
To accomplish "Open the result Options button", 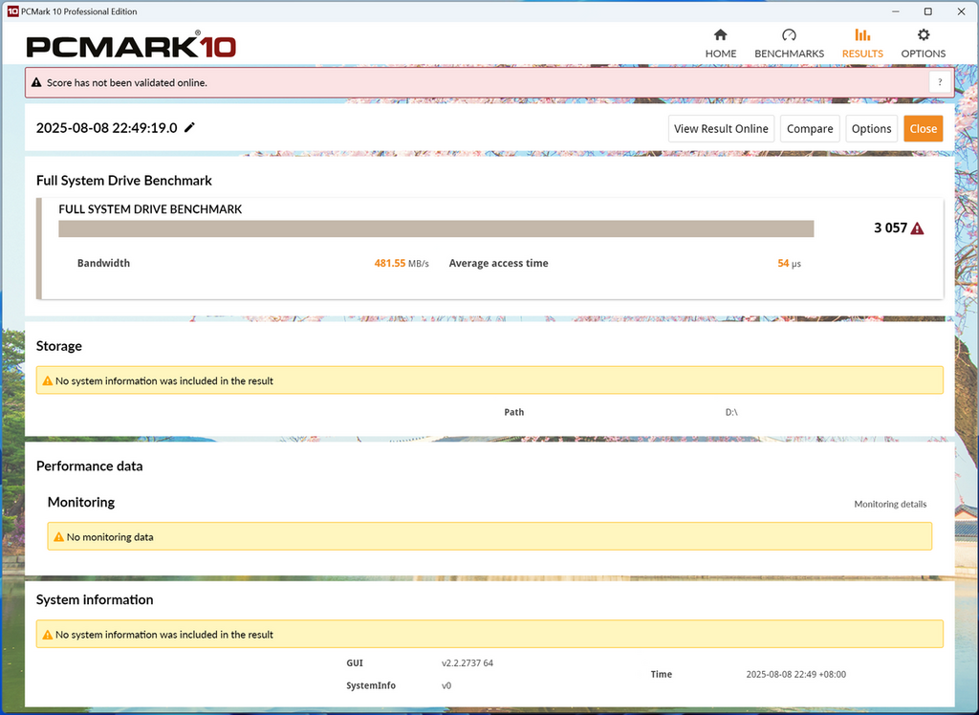I will (872, 129).
